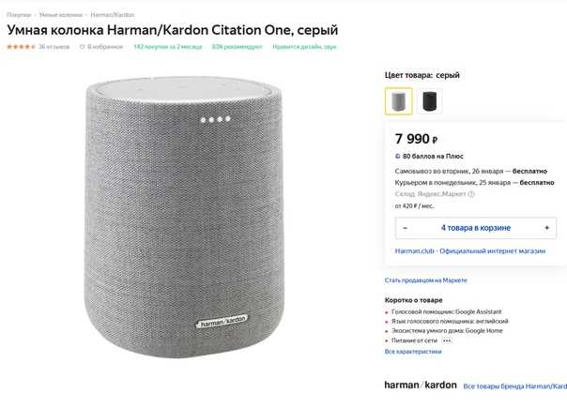Open the 36 отзывов reviews link
This screenshot has width=567, height=409.
pyautogui.click(x=54, y=47)
